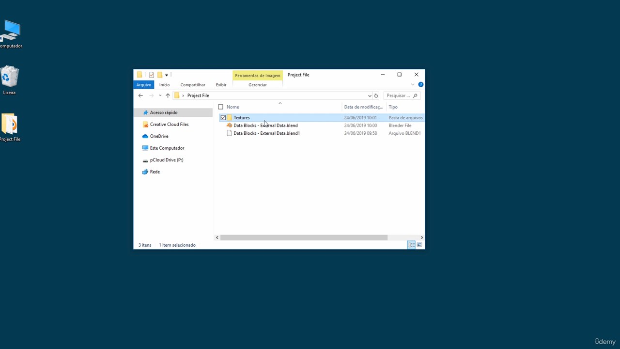The width and height of the screenshot is (620, 349).
Task: Refresh the current folder view
Action: click(x=376, y=95)
